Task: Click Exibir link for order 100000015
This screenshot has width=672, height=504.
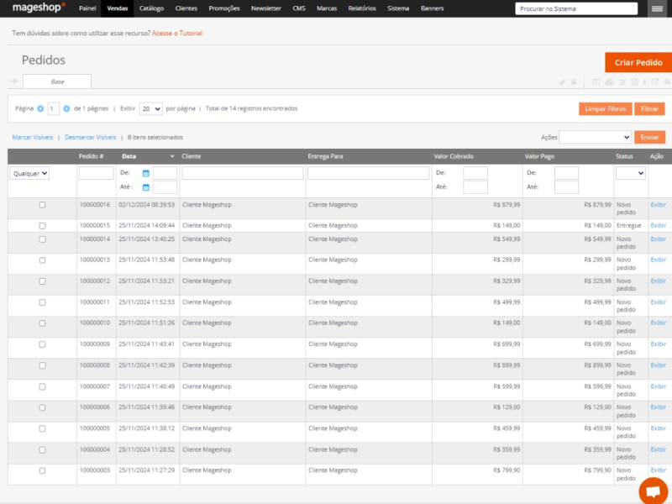Action: pyautogui.click(x=659, y=225)
